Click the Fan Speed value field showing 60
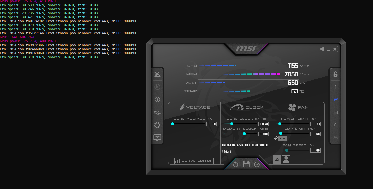373x189 pixels. (x=315, y=150)
